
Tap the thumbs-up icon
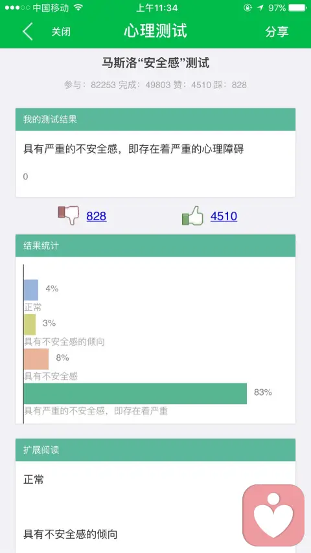tap(192, 216)
